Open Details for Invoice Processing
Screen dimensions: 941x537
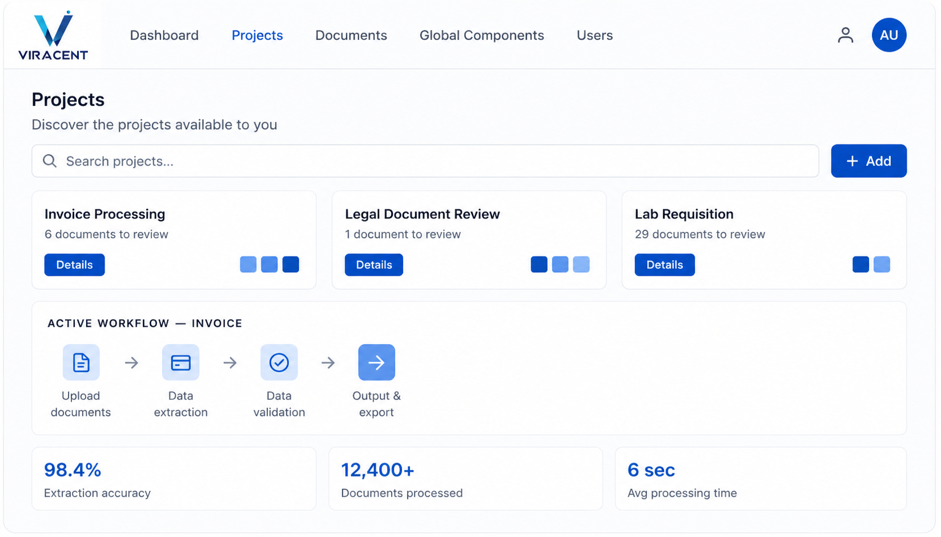click(x=74, y=265)
